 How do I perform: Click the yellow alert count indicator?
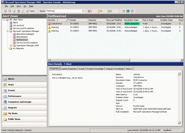100,11
